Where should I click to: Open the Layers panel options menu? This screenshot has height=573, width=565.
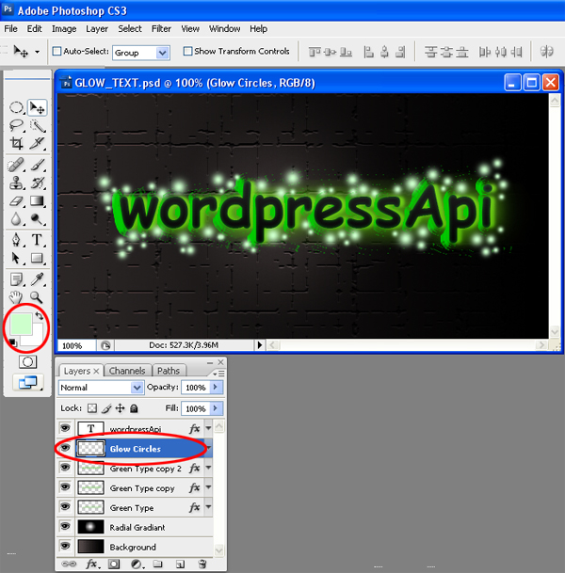[218, 374]
